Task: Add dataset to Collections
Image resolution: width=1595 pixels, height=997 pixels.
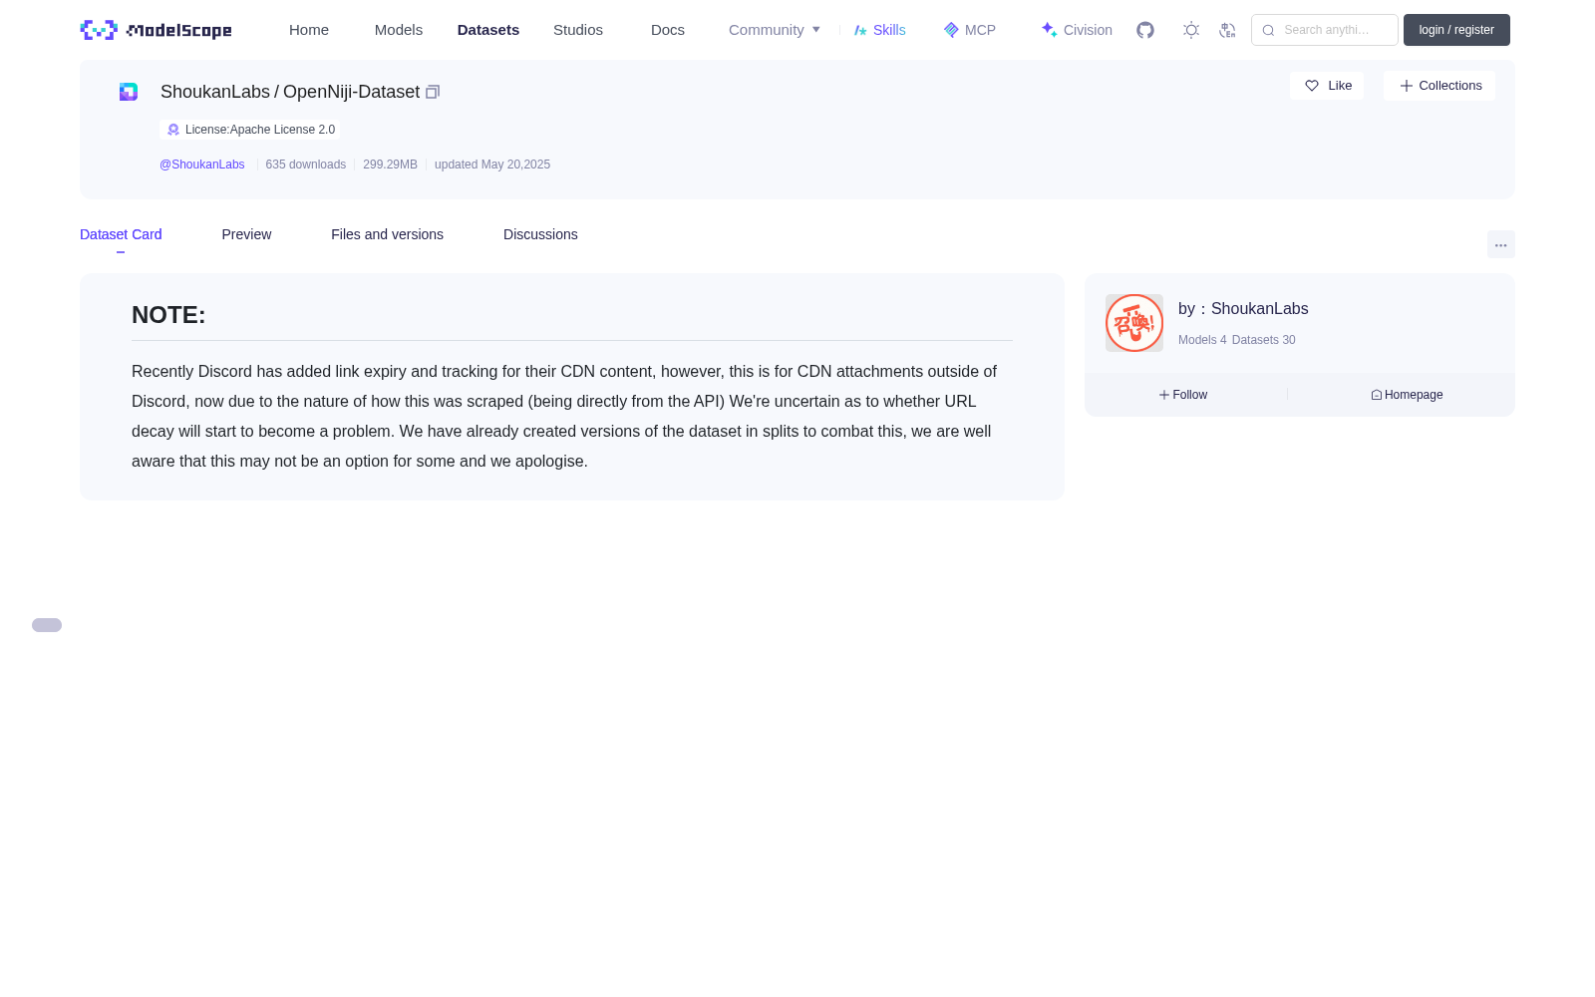Action: (1439, 86)
